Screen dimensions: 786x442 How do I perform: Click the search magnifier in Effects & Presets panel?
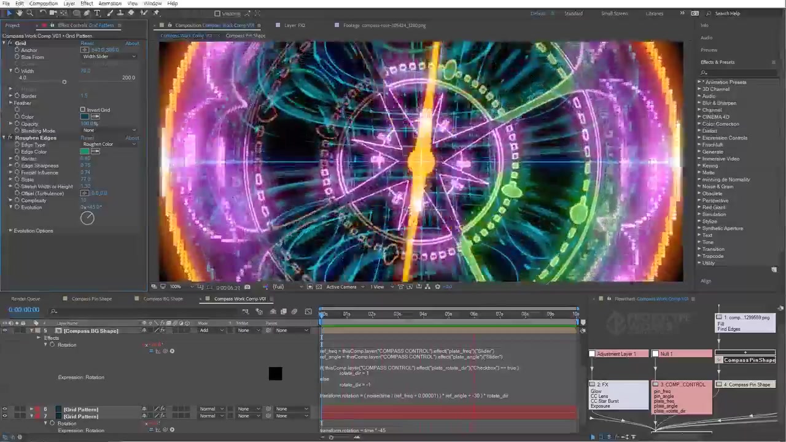pyautogui.click(x=704, y=72)
